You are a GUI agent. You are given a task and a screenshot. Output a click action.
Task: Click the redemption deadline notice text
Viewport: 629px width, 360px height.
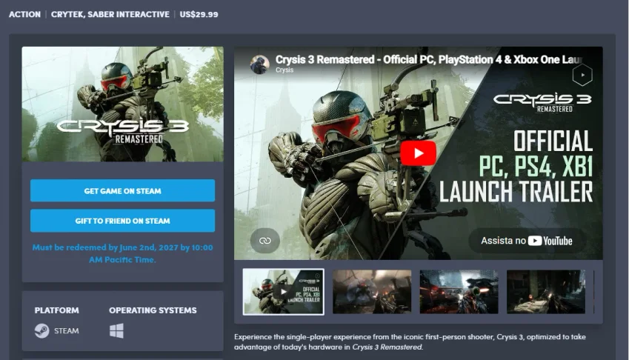pyautogui.click(x=122, y=253)
